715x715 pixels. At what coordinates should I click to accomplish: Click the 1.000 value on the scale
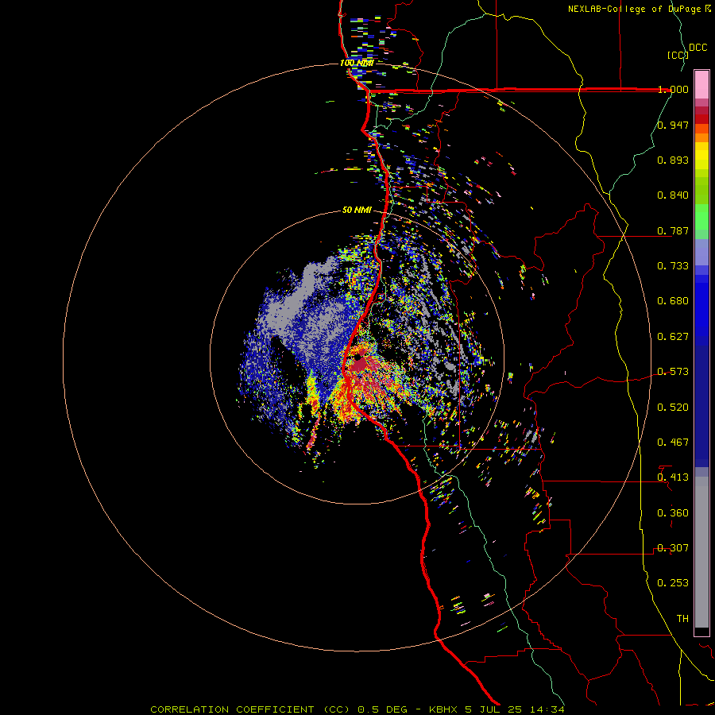pos(673,89)
